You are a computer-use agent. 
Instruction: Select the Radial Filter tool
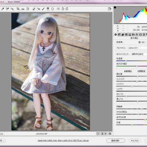click(53, 9)
